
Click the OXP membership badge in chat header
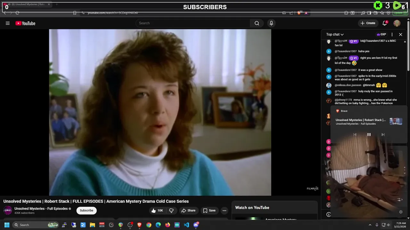(381, 34)
